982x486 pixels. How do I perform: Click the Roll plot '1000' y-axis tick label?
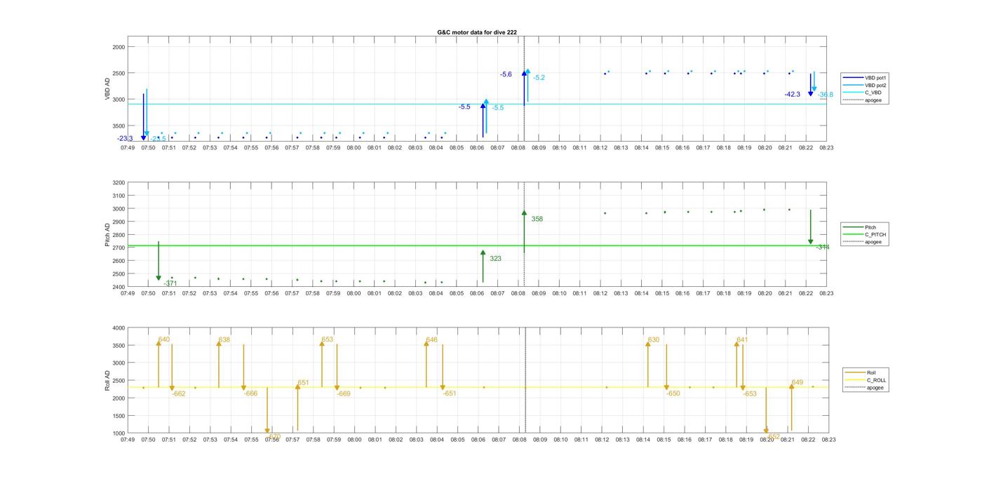pos(119,433)
